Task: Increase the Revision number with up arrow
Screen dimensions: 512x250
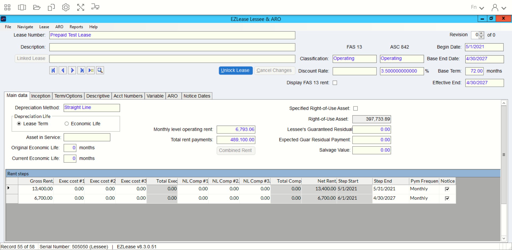Action: pos(481,33)
